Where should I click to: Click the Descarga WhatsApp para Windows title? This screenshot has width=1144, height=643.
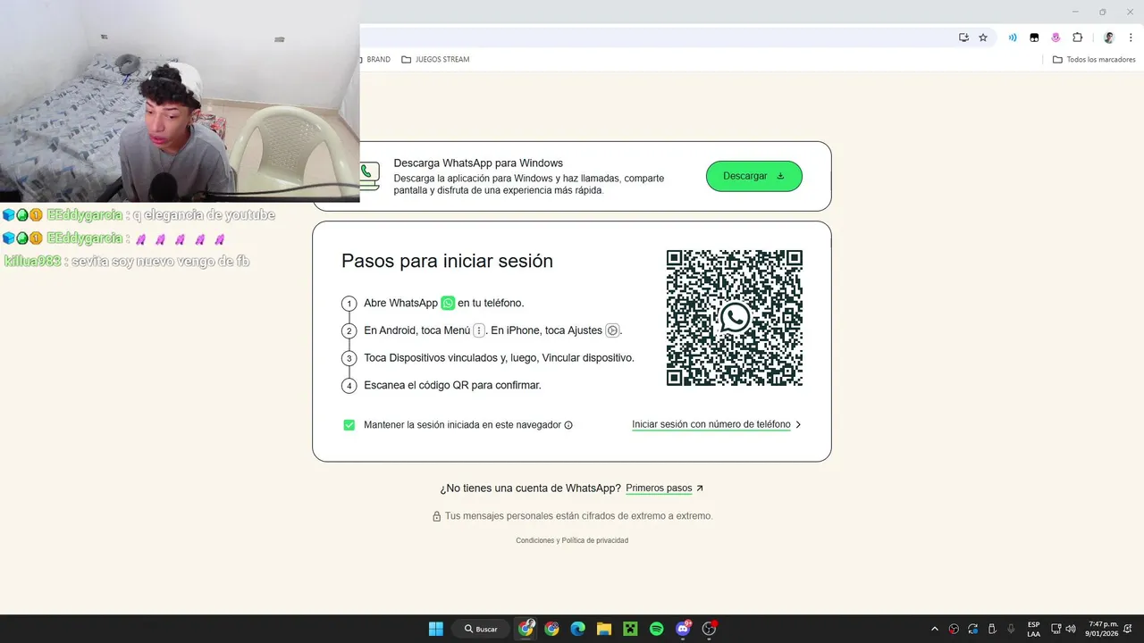tap(478, 163)
